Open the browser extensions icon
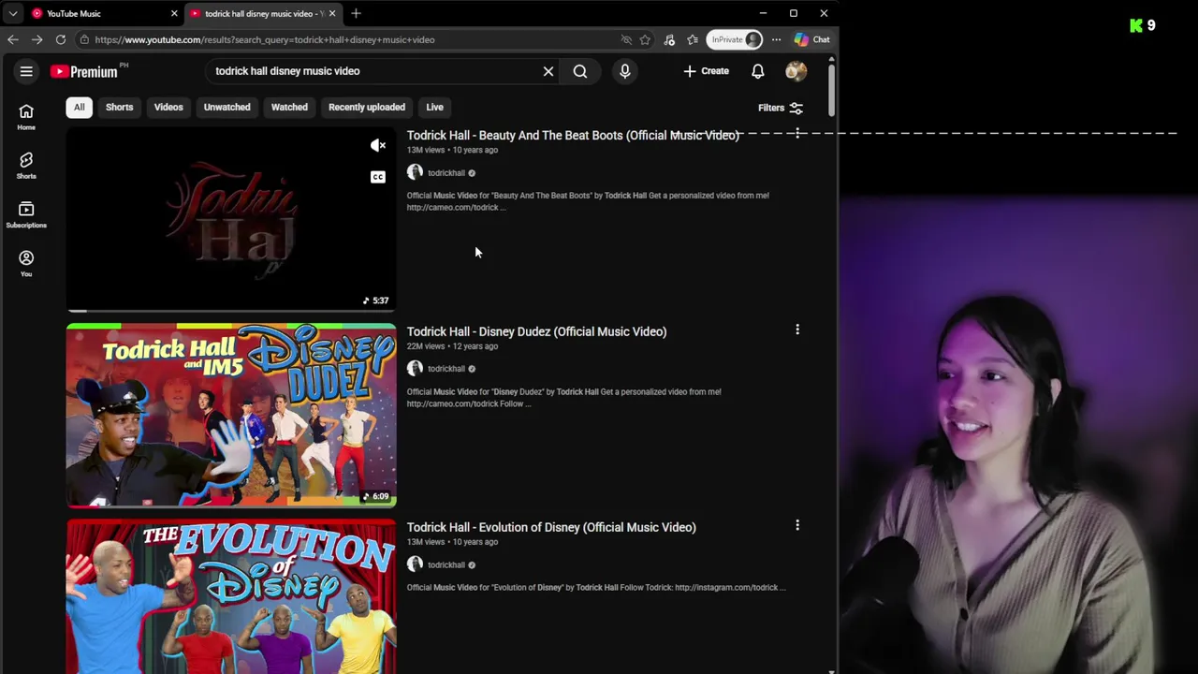The height and width of the screenshot is (674, 1198). (669, 39)
